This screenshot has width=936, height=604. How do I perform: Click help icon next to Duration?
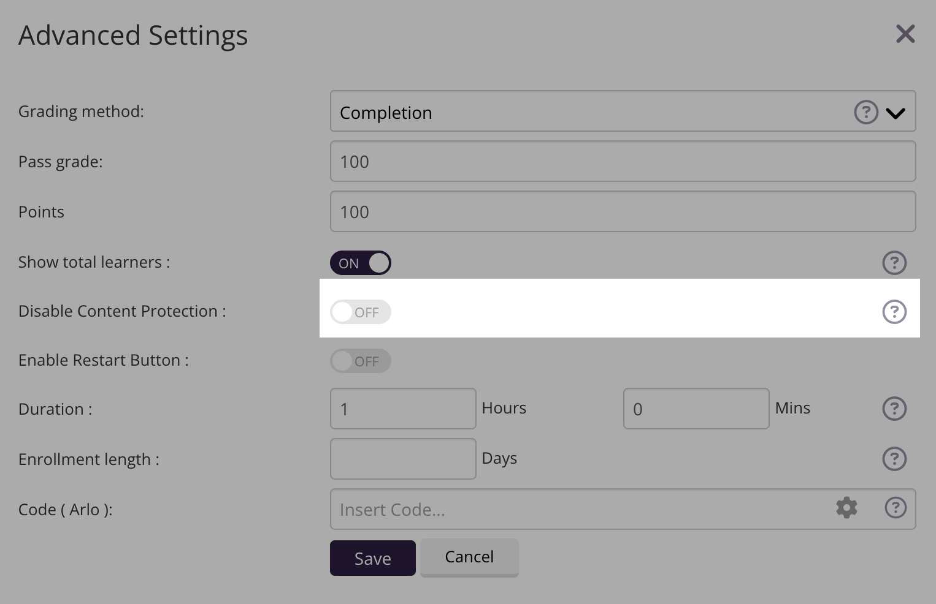[894, 409]
